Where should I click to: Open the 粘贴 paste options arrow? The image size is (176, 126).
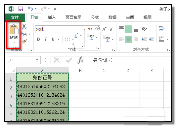click(14, 43)
